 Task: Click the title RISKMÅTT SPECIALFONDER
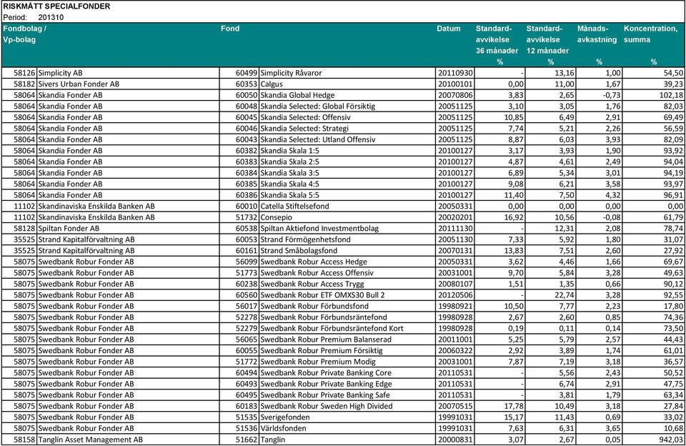click(x=56, y=6)
